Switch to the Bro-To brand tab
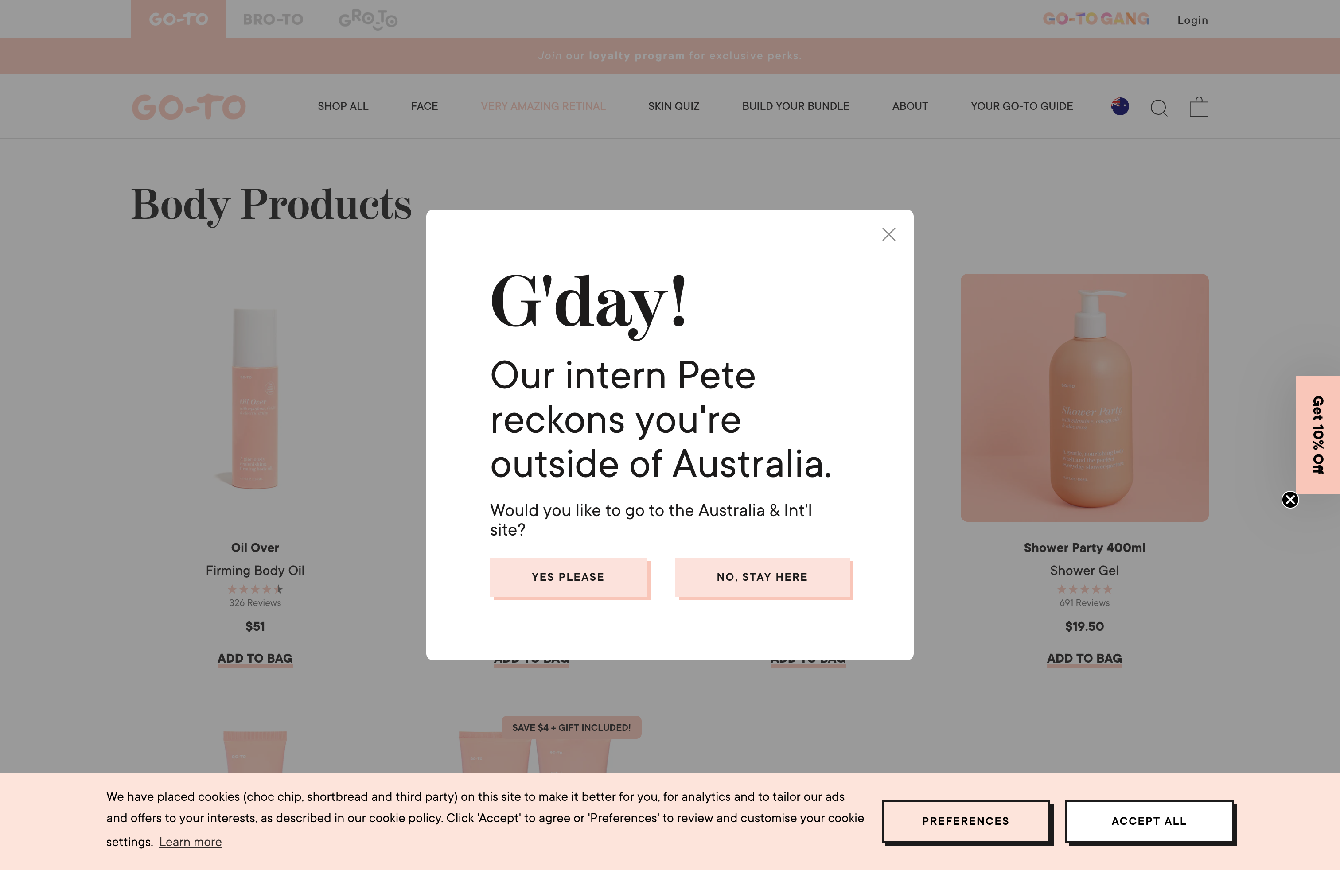The width and height of the screenshot is (1340, 870). (x=273, y=19)
